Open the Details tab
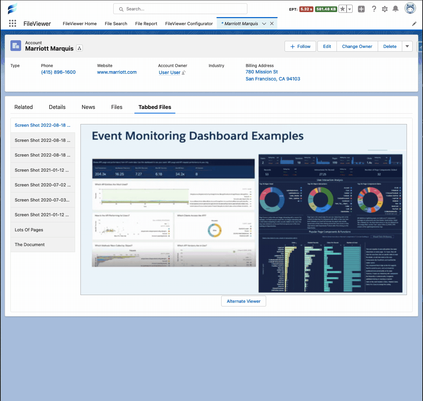 (x=57, y=107)
